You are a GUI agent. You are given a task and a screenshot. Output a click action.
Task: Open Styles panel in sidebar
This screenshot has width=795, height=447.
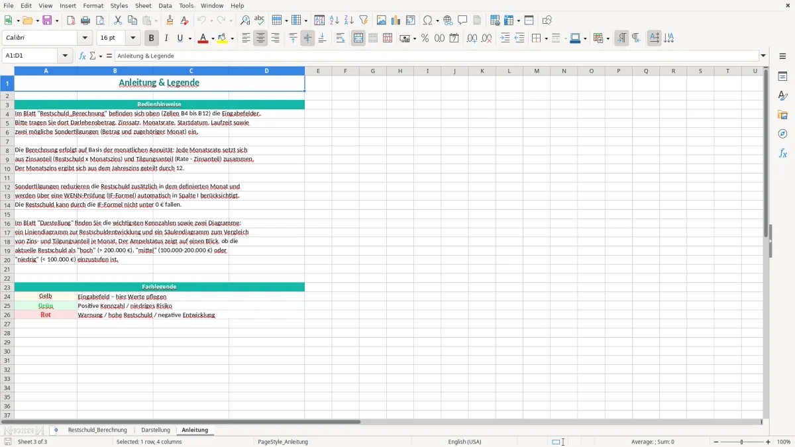click(x=782, y=96)
